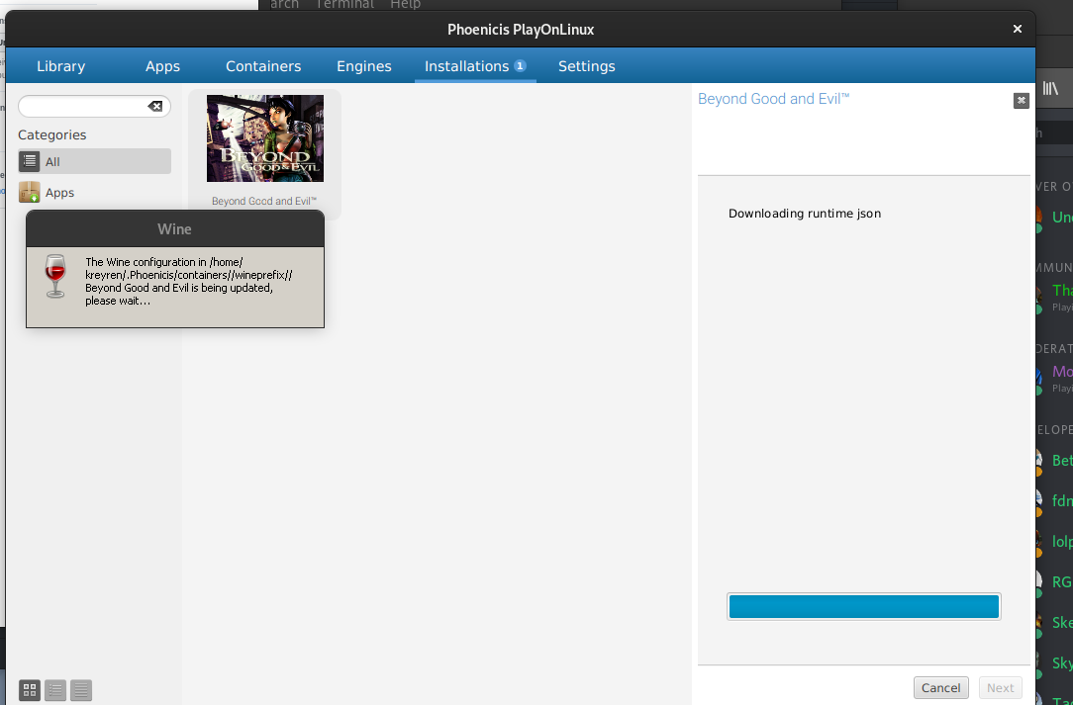Cancel the installation
The image size is (1073, 705).
point(941,688)
